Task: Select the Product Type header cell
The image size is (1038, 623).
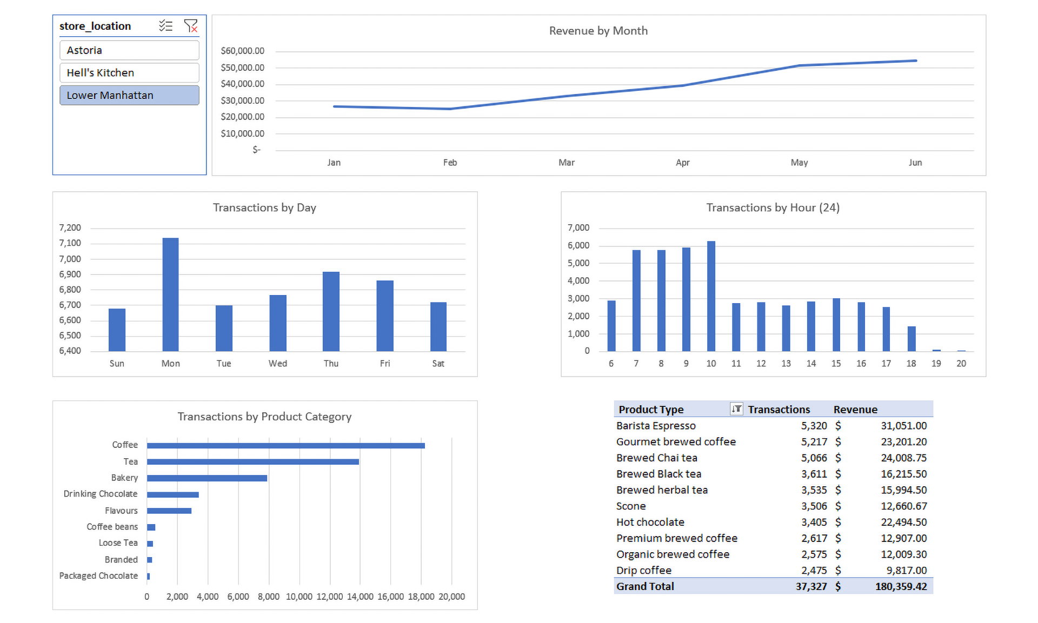Action: point(651,410)
